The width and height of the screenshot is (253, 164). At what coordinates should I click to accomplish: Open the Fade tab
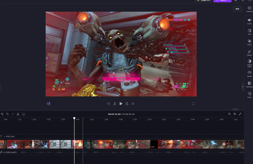coord(249,32)
